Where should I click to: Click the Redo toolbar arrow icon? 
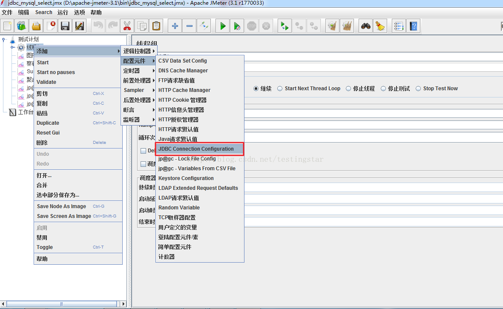112,26
